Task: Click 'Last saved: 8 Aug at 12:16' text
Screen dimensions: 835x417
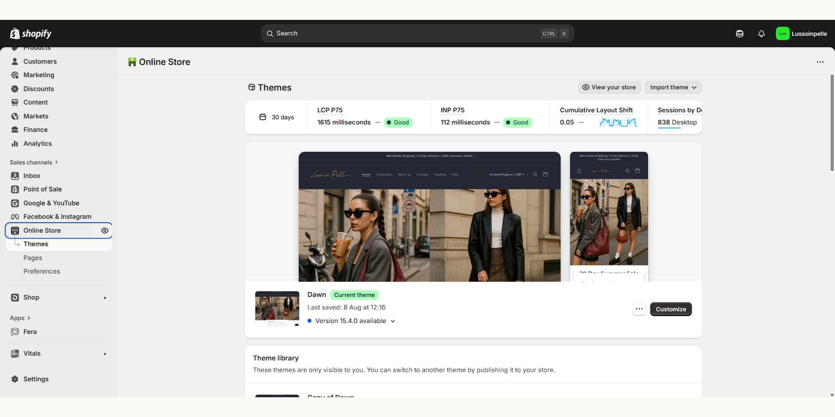Action: tap(347, 308)
